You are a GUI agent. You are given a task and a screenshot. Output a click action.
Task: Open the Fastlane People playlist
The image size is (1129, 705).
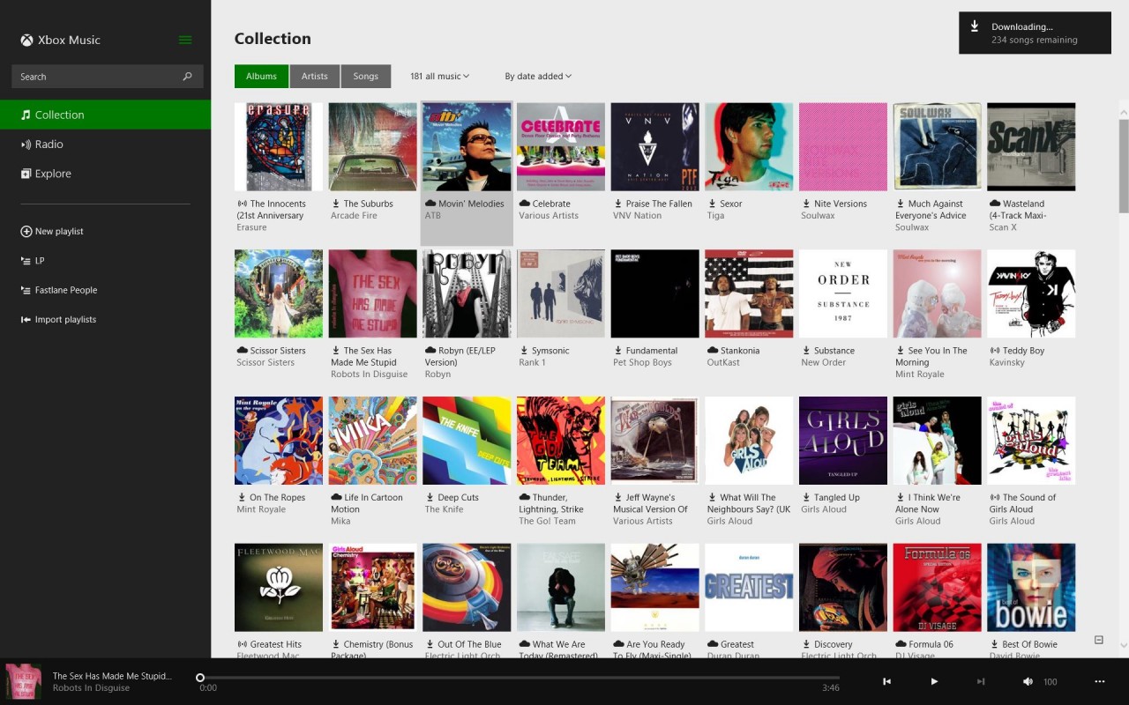67,290
